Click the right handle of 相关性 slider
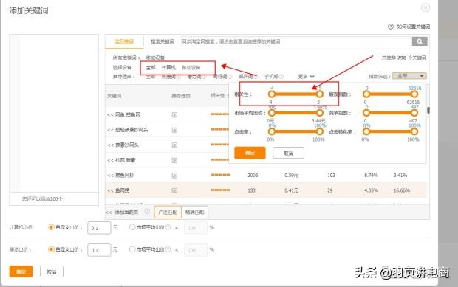The height and width of the screenshot is (287, 458). pyautogui.click(x=320, y=94)
